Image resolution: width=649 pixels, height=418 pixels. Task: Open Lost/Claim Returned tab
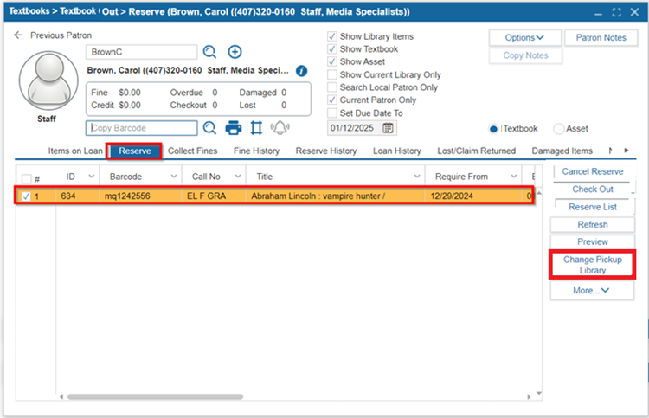477,151
